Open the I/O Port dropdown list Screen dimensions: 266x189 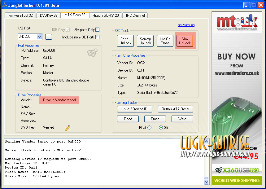pyautogui.click(x=39, y=37)
